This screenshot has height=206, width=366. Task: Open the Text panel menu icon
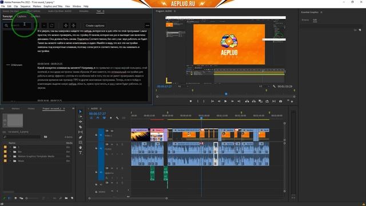(x=104, y=11)
